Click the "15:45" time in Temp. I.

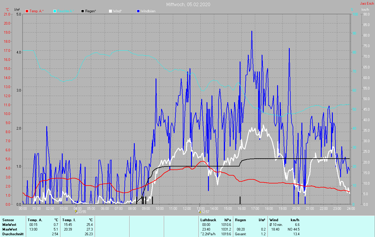(x=68, y=225)
